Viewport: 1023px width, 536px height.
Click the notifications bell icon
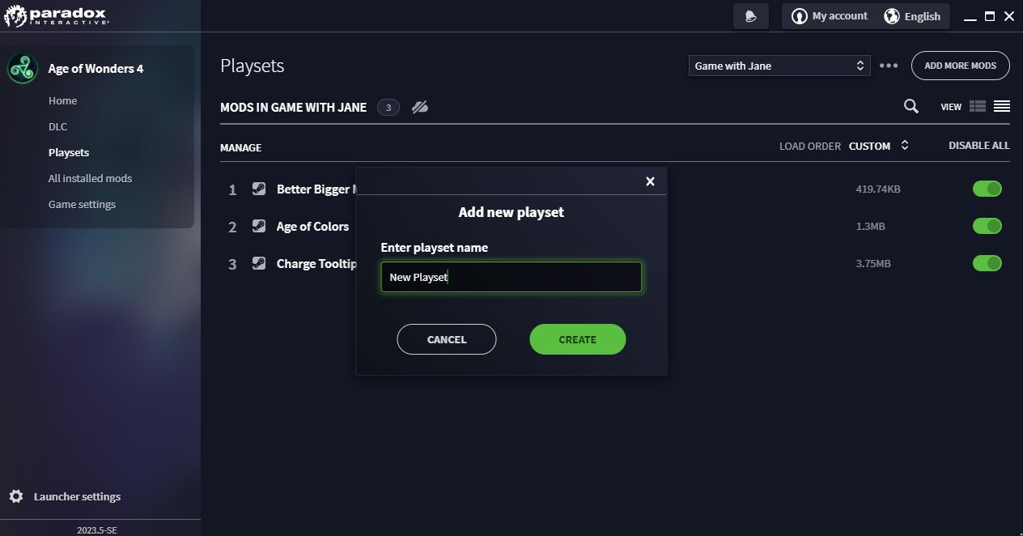click(x=750, y=16)
